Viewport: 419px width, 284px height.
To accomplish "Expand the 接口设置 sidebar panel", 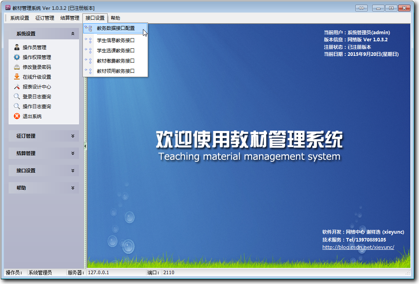I will pyautogui.click(x=73, y=170).
